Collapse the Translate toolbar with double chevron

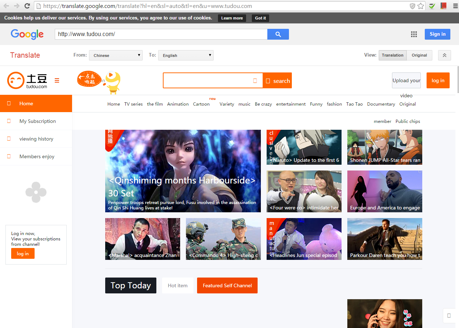[x=444, y=55]
